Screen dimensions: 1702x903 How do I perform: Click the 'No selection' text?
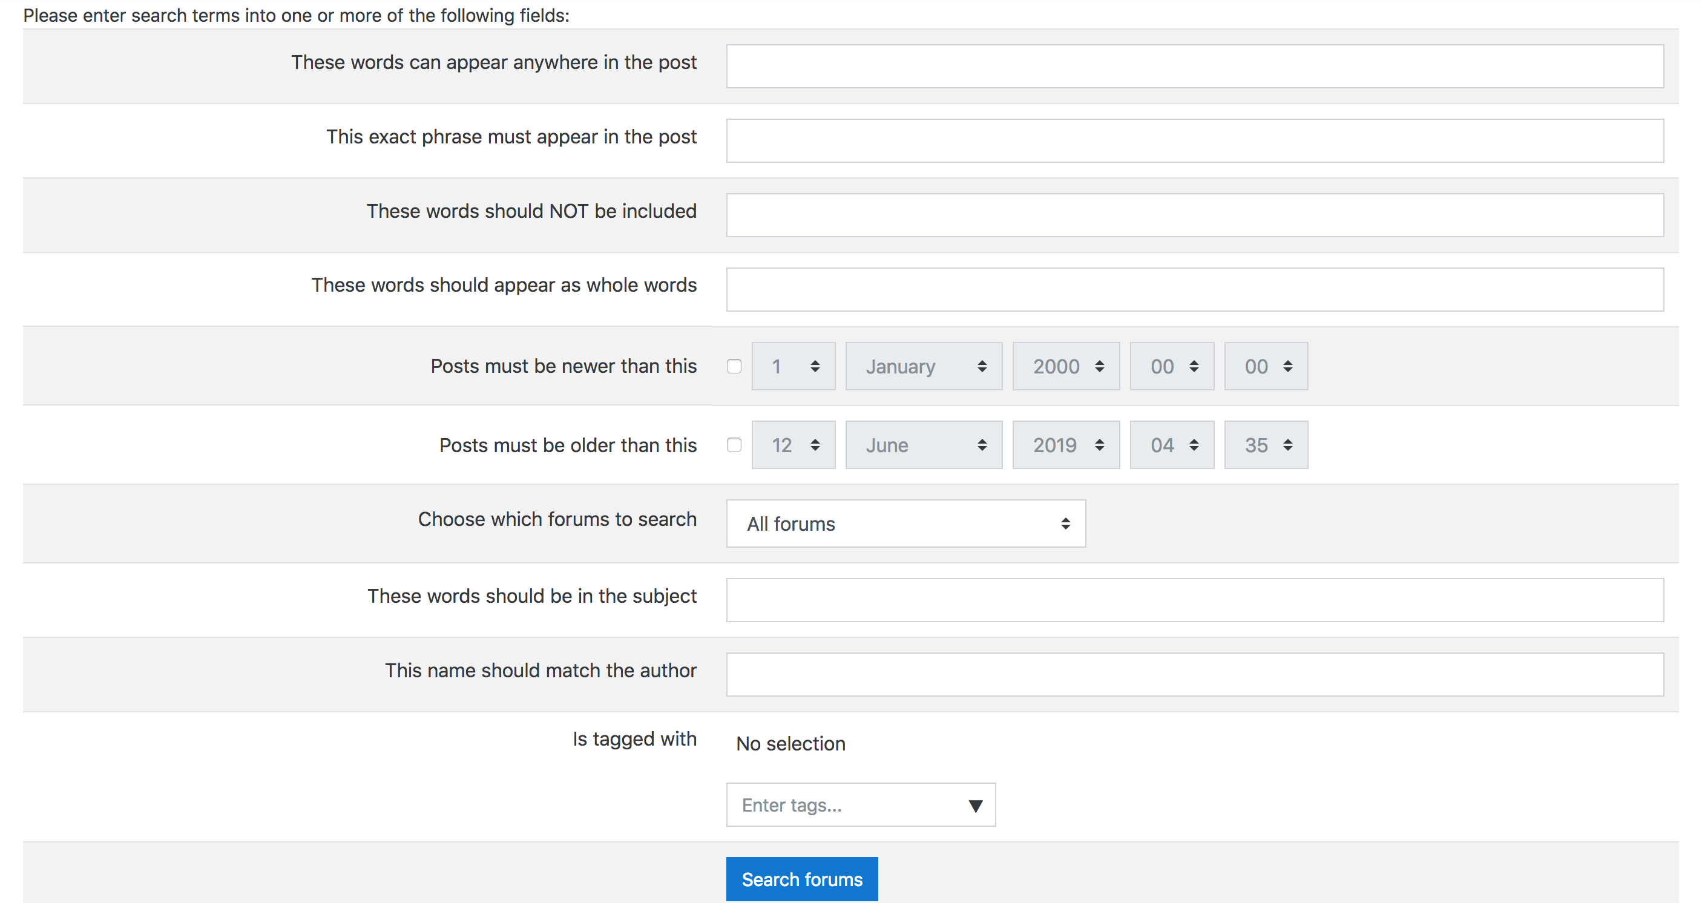(791, 744)
